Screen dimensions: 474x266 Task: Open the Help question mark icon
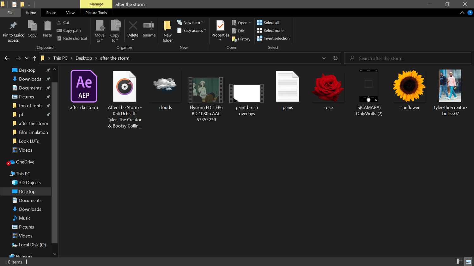[x=470, y=13]
